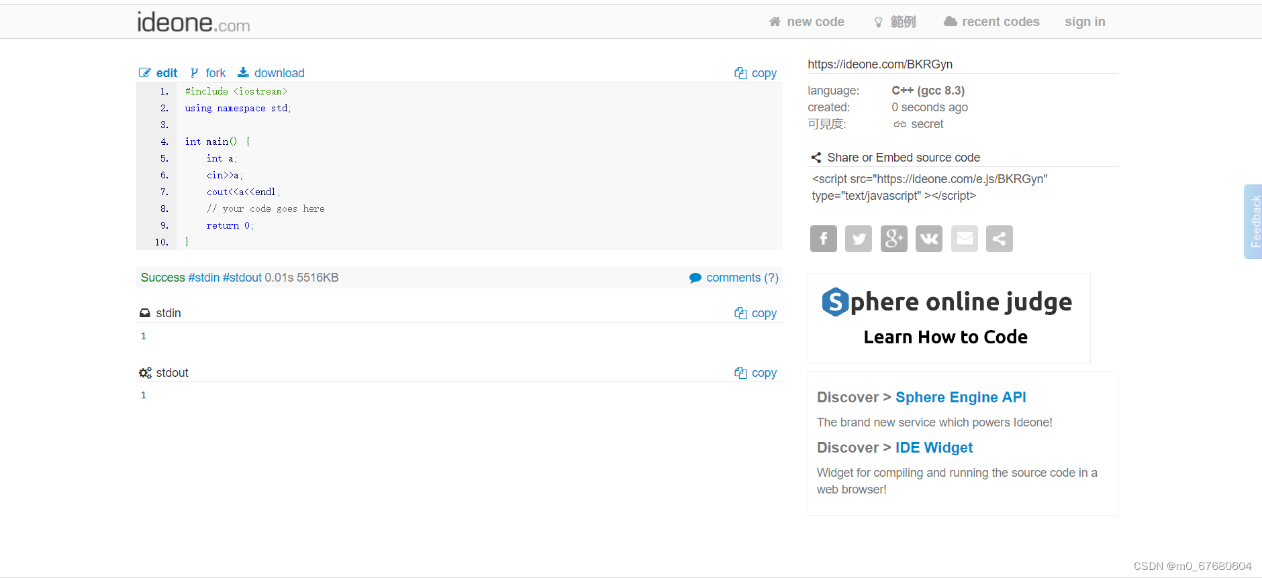This screenshot has width=1262, height=578.
Task: Click the cloud icon beside recent codes
Action: click(x=950, y=21)
